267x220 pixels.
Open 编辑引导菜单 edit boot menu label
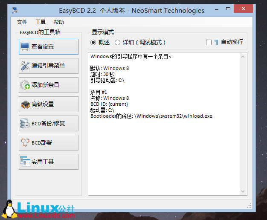(x=48, y=66)
